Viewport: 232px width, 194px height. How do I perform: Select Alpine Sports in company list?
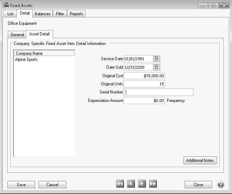point(26,59)
